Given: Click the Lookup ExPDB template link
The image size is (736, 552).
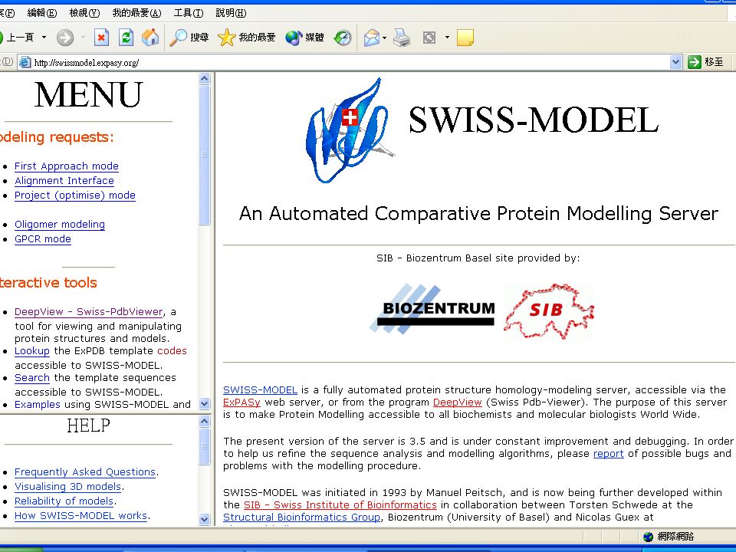Looking at the screenshot, I should (x=32, y=350).
